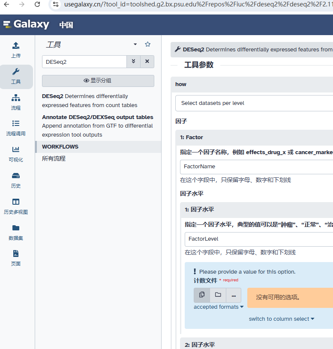333x349 pixels.
Task: Open Annotate DESeq2/DEXSeq output tables tool
Action: (98, 126)
